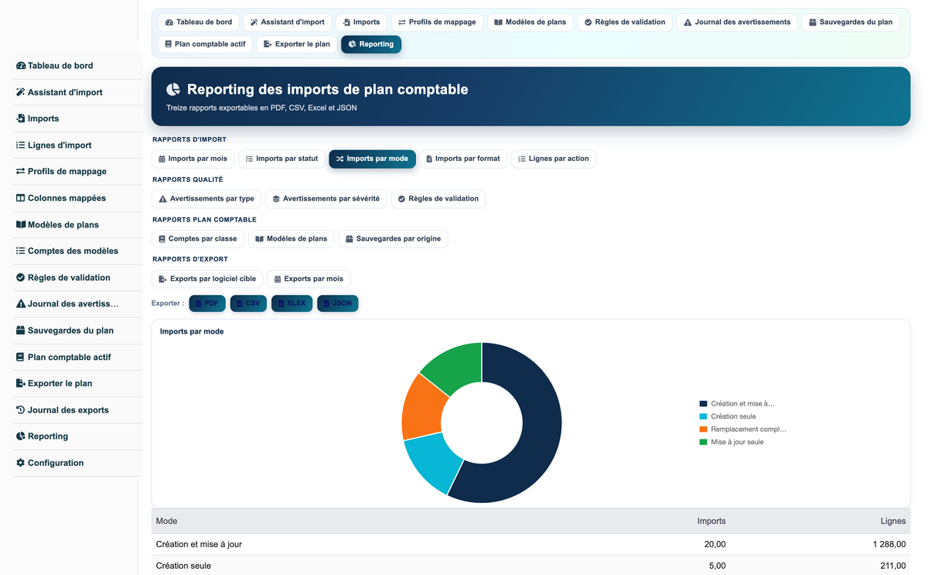Click the green Mise à jour seule legend swatch
The width and height of the screenshot is (928, 575).
coord(703,442)
